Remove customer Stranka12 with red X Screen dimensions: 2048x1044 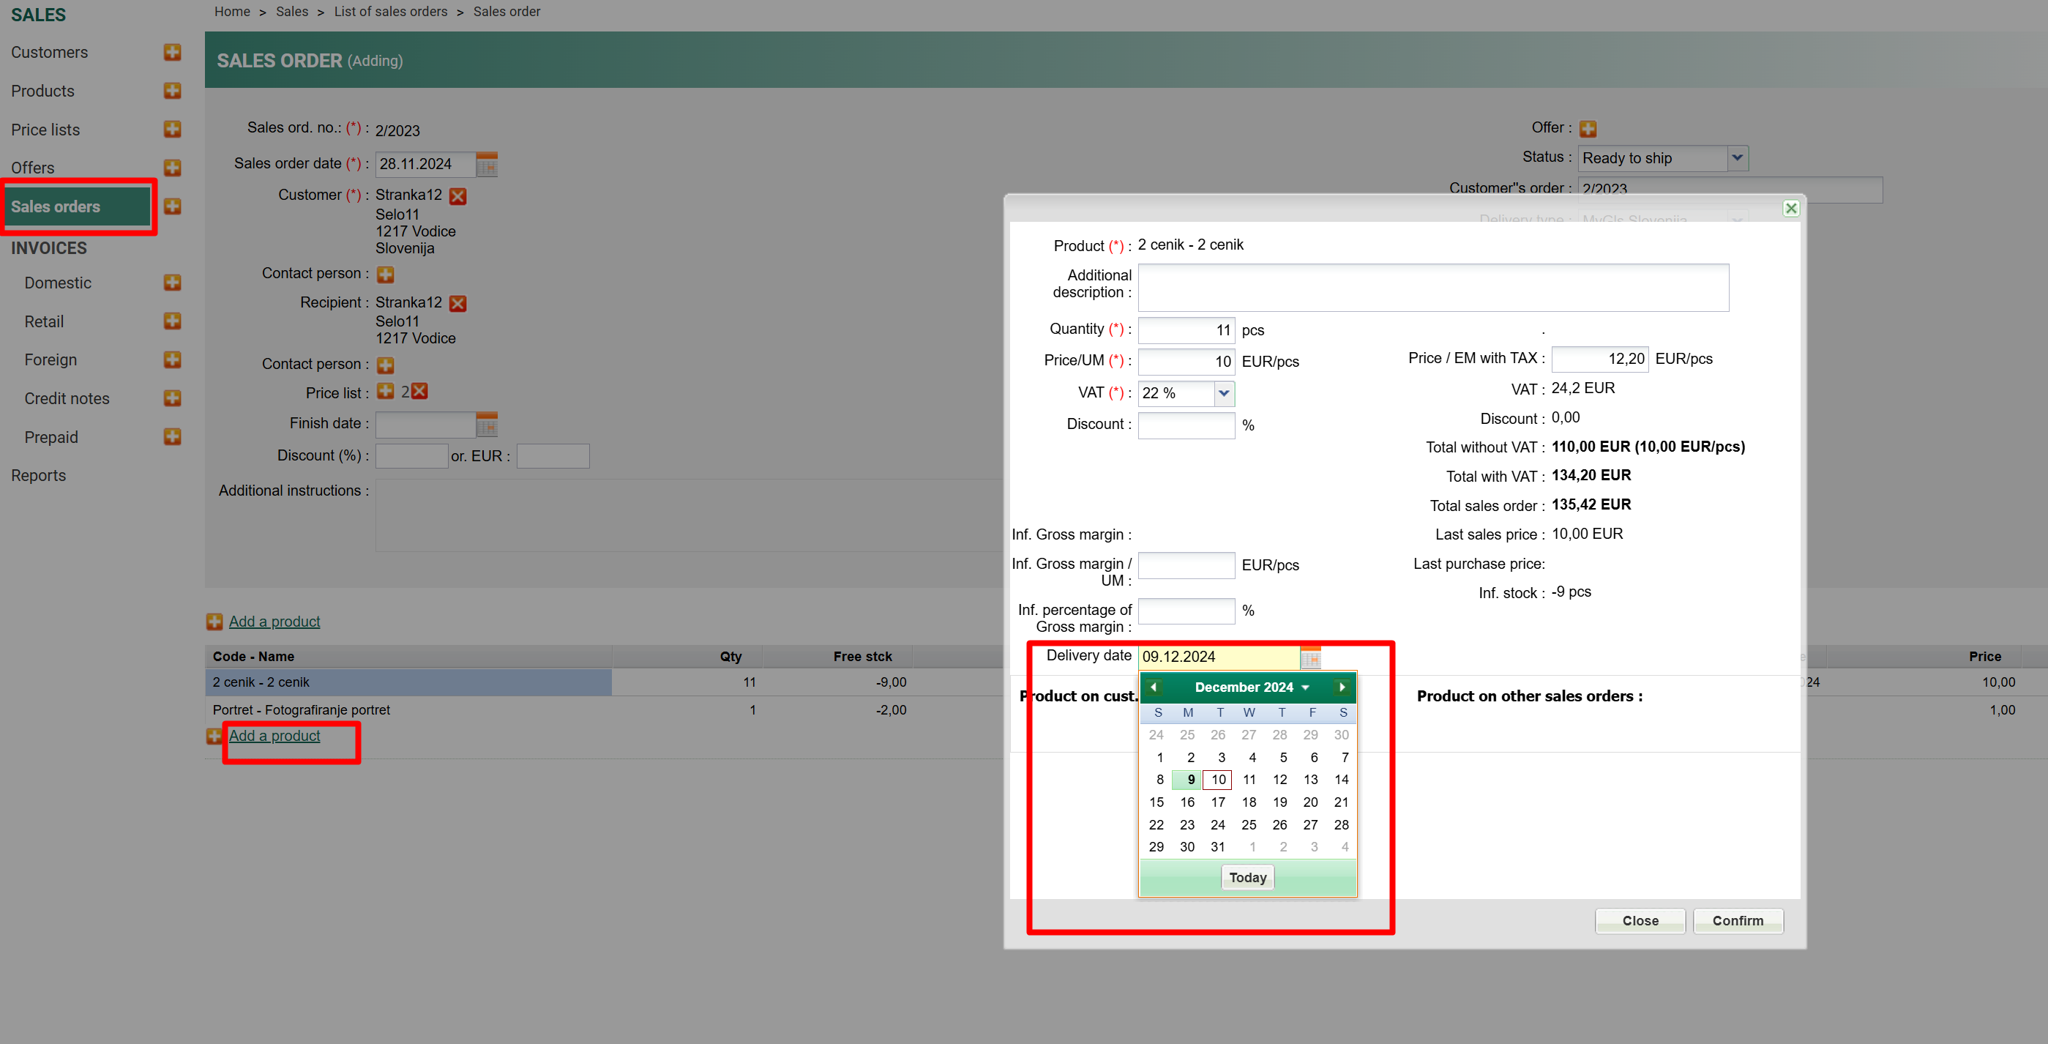coord(458,195)
